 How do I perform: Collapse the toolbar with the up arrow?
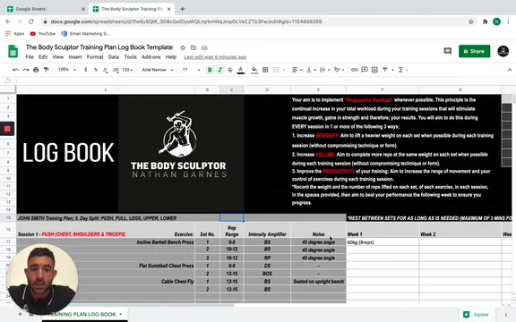click(510, 70)
